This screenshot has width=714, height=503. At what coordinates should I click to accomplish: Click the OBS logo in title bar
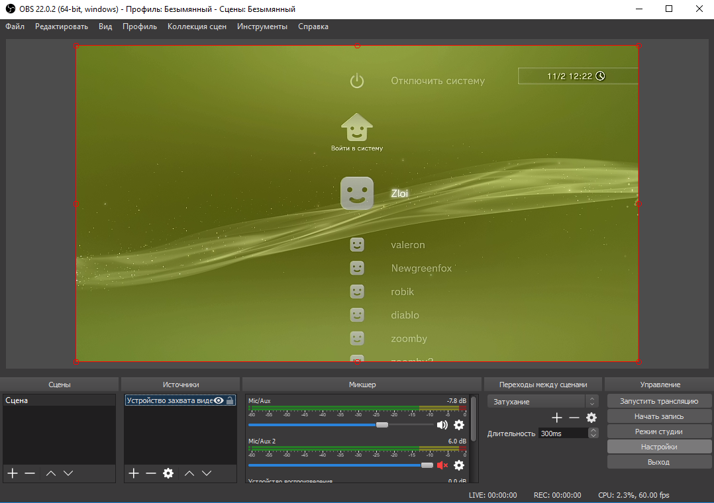(10, 9)
